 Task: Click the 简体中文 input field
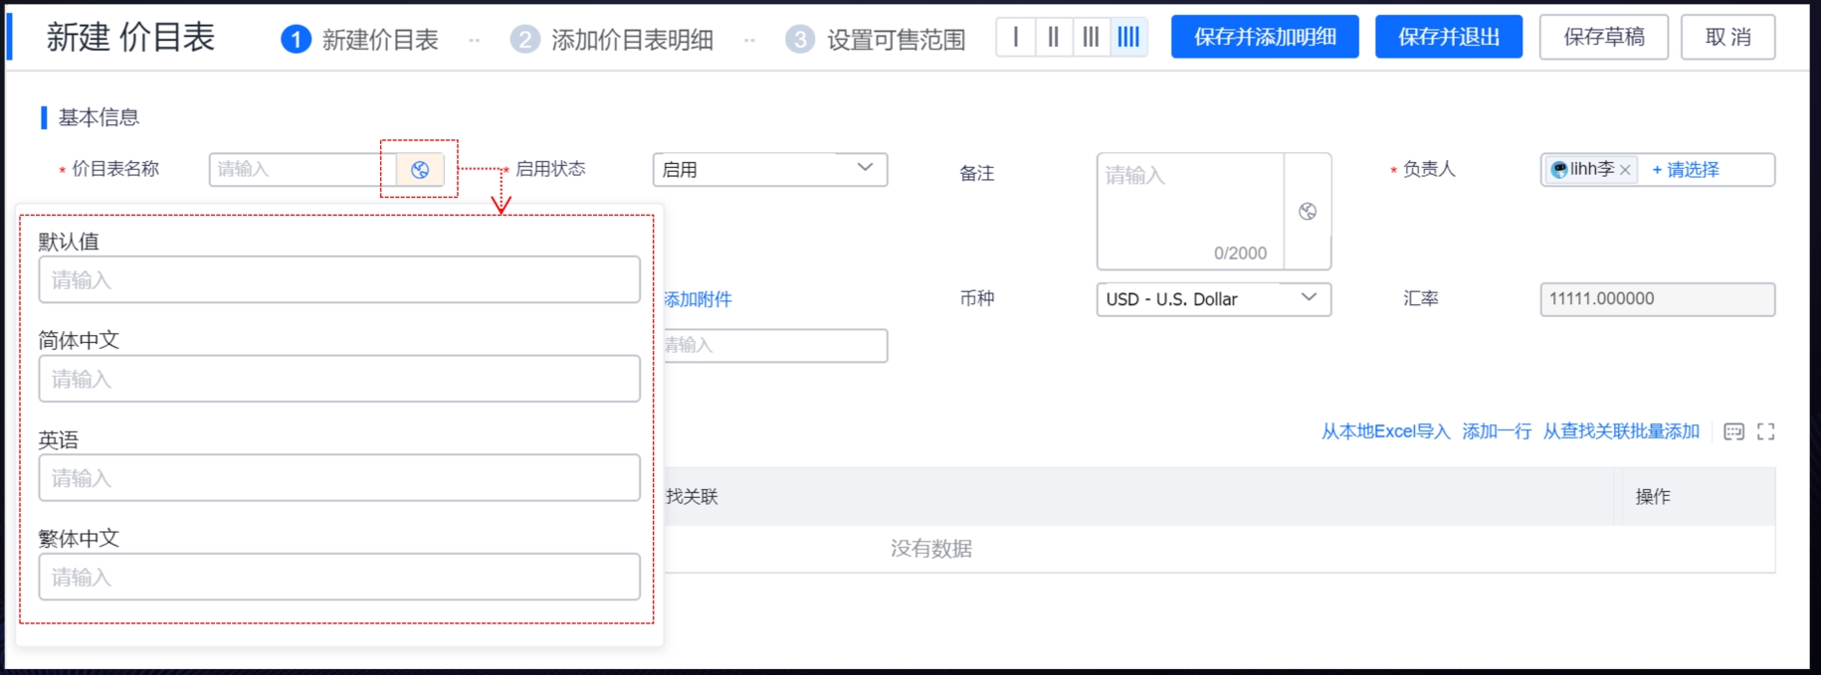coord(338,379)
